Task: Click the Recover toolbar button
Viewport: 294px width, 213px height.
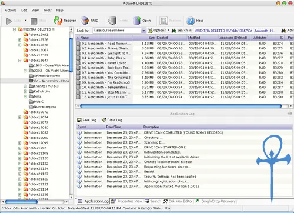Action: (65, 21)
